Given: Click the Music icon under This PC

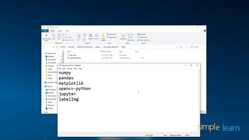Looking at the screenshot, I should 47,102.
